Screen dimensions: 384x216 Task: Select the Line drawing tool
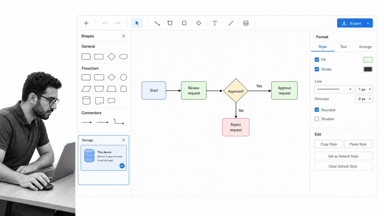coord(231,23)
